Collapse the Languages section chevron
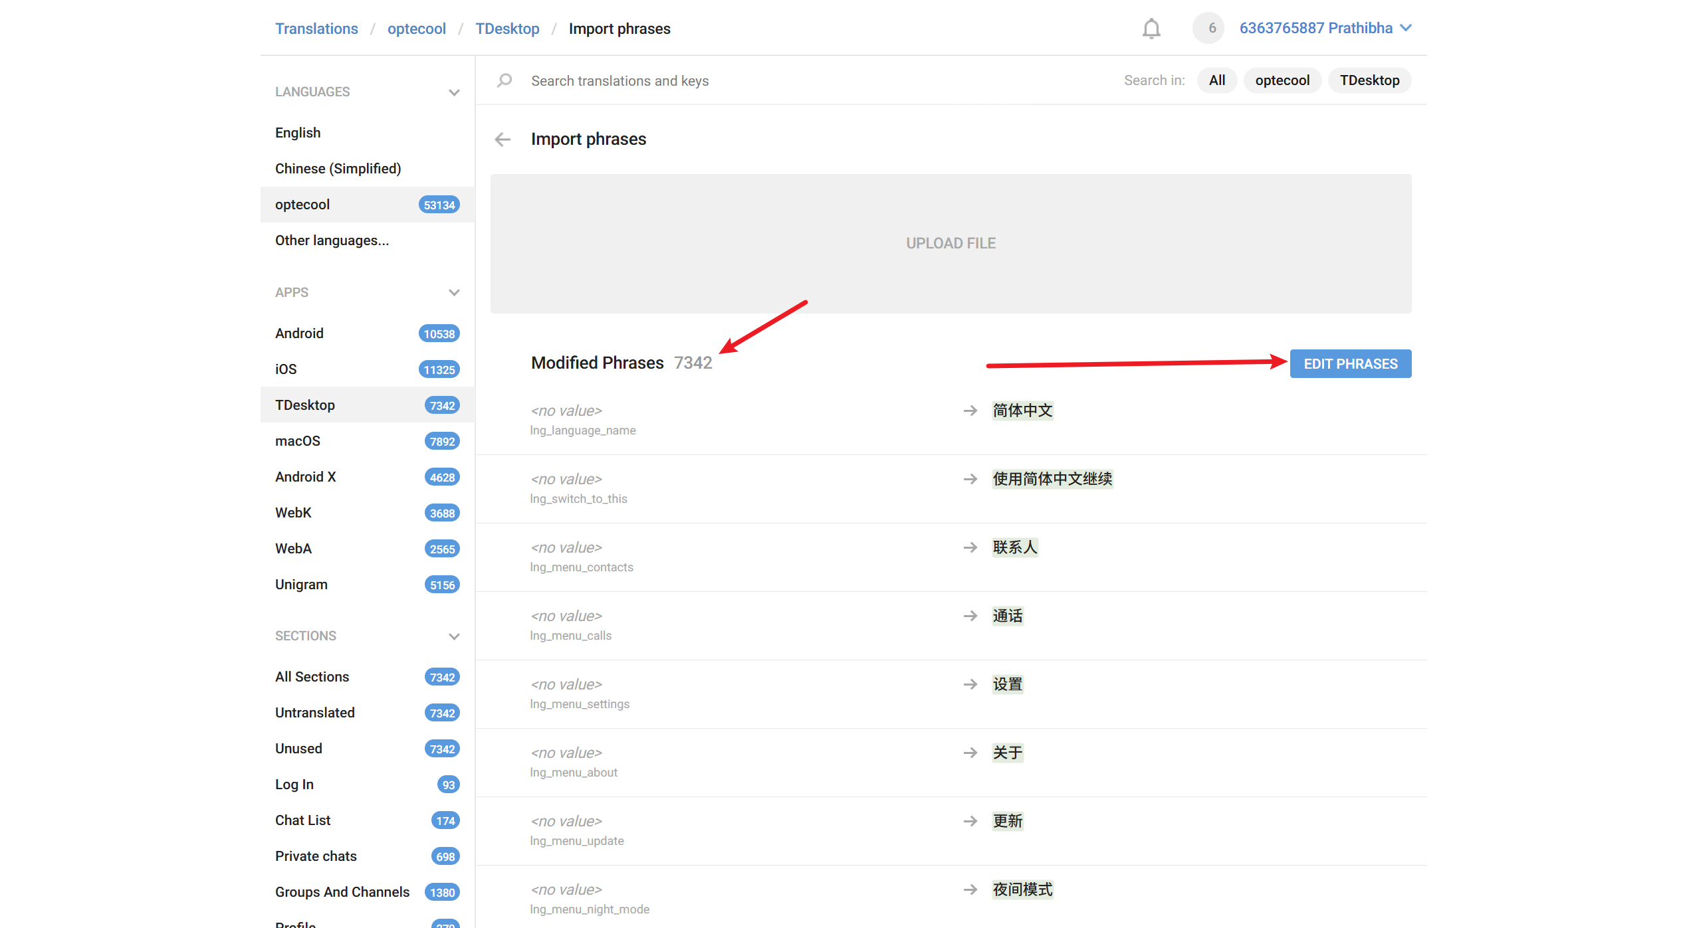Viewport: 1687px width, 928px height. click(454, 92)
